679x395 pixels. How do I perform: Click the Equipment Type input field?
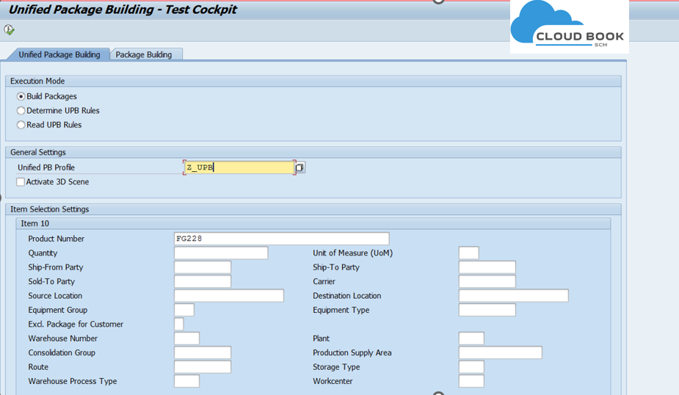487,310
